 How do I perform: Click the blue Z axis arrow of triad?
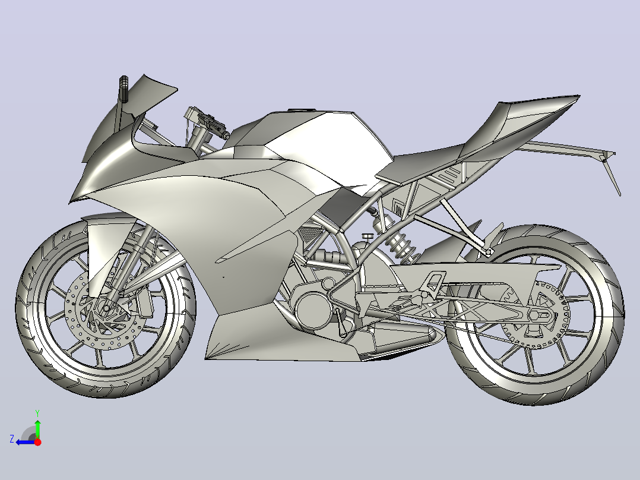pos(26,442)
